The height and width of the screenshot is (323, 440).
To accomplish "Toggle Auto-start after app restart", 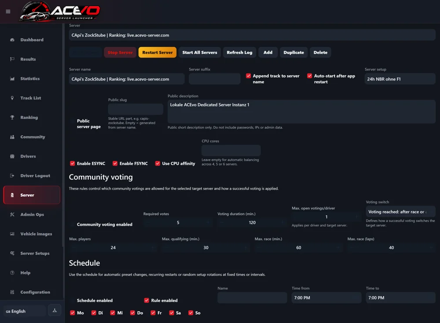I will (309, 76).
